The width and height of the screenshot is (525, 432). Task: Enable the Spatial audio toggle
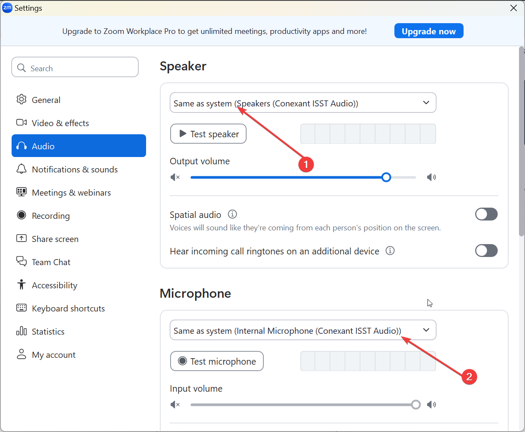point(486,214)
